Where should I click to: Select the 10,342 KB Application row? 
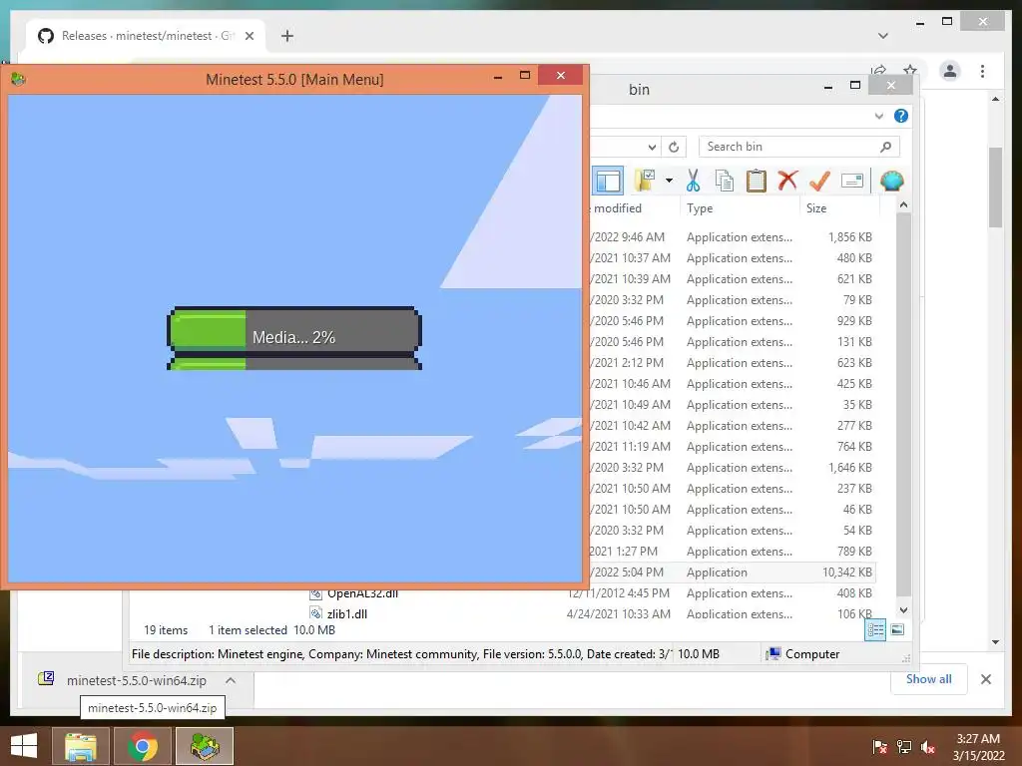pos(732,572)
